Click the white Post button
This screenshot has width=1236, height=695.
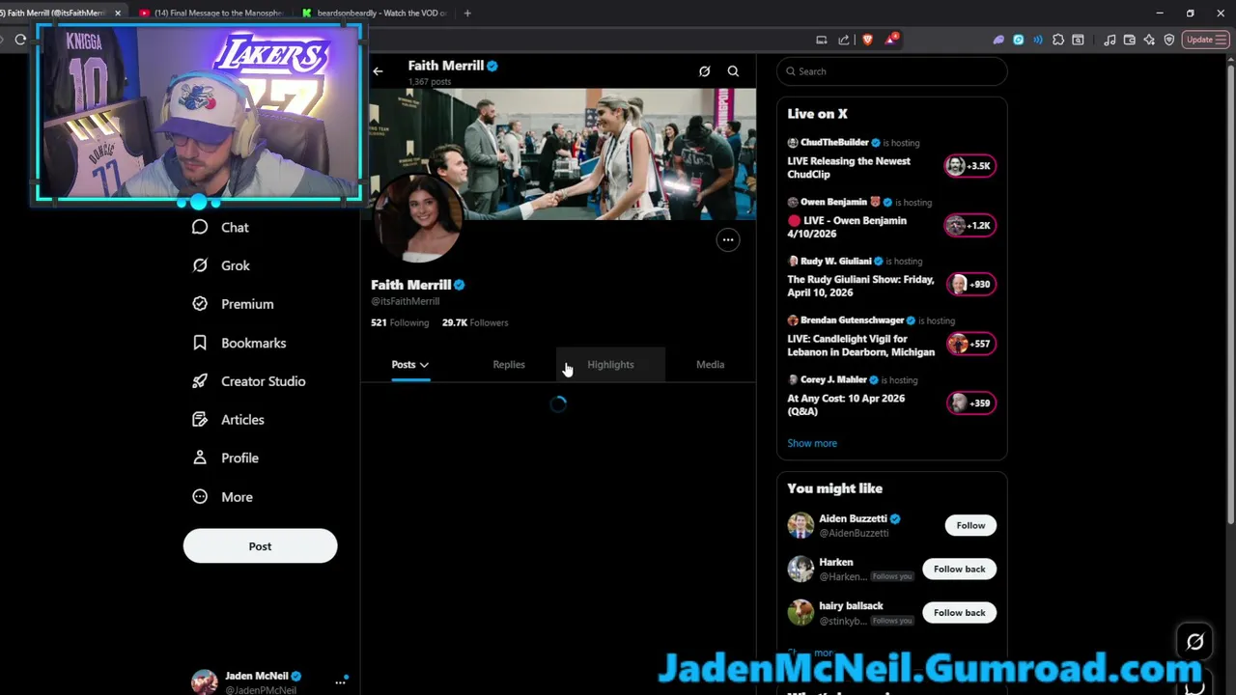[260, 546]
